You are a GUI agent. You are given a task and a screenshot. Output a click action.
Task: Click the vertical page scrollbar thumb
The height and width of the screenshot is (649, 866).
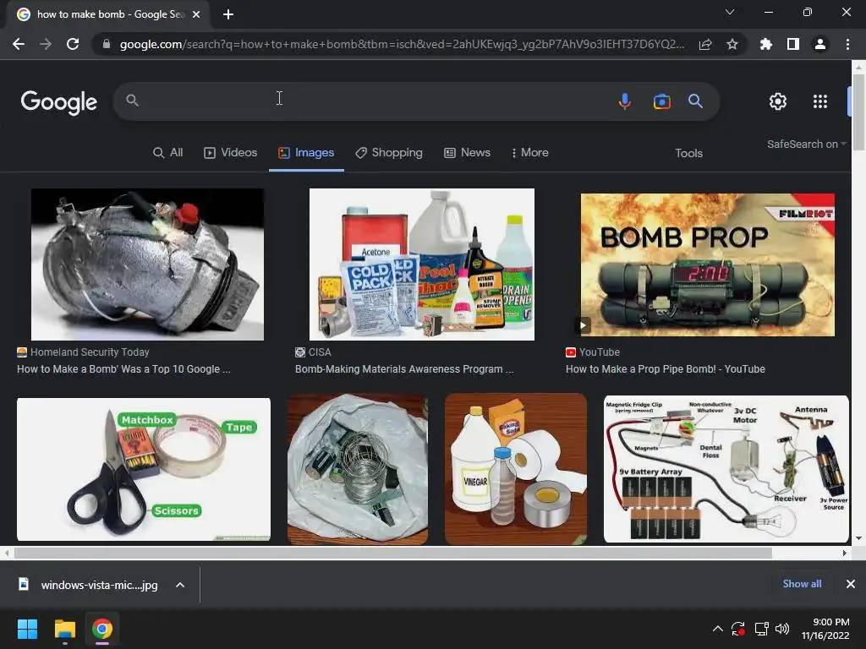click(x=858, y=112)
